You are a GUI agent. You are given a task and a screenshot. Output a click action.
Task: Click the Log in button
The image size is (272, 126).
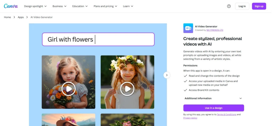[242, 6]
